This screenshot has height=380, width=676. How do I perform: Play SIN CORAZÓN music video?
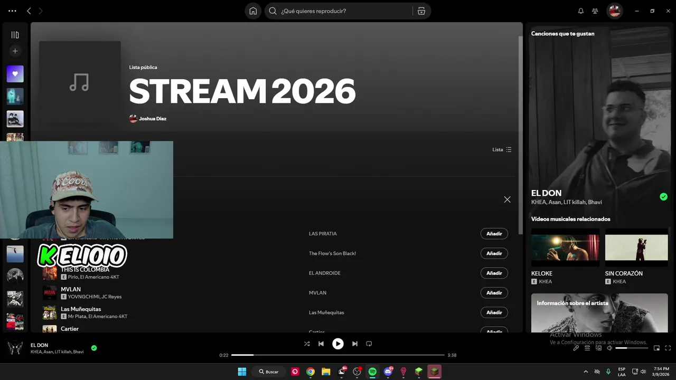click(x=636, y=247)
